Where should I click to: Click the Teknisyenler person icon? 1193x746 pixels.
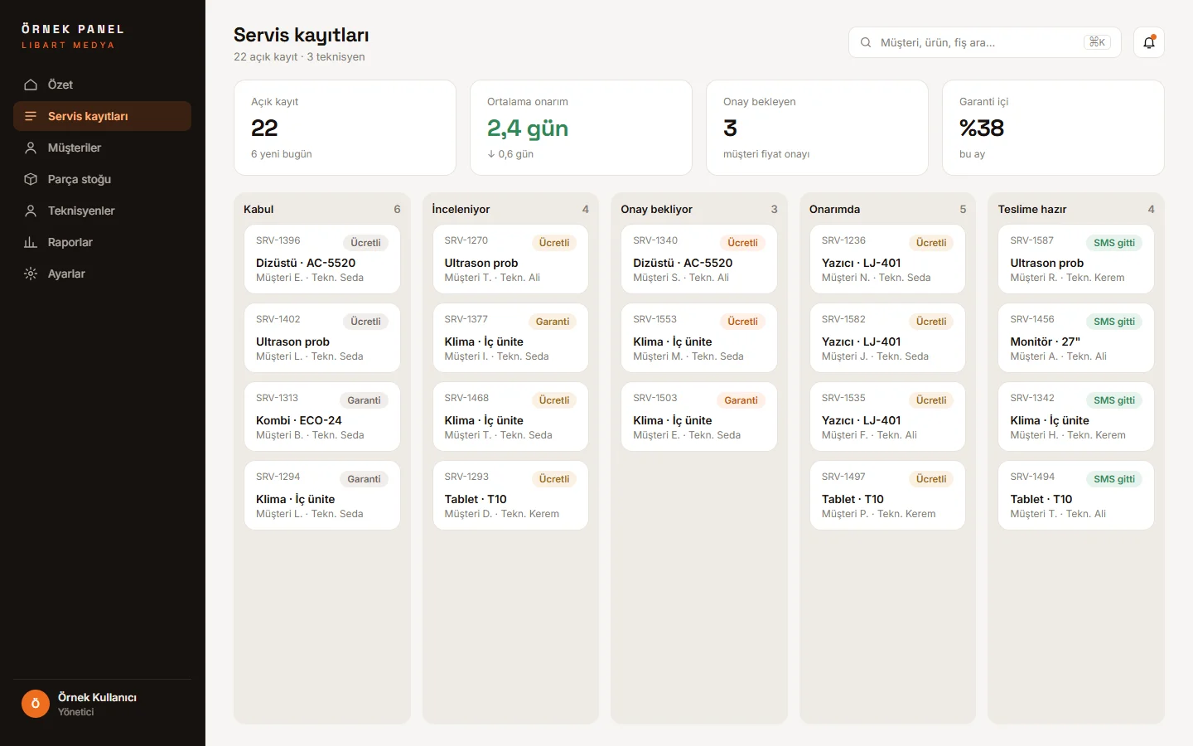31,211
